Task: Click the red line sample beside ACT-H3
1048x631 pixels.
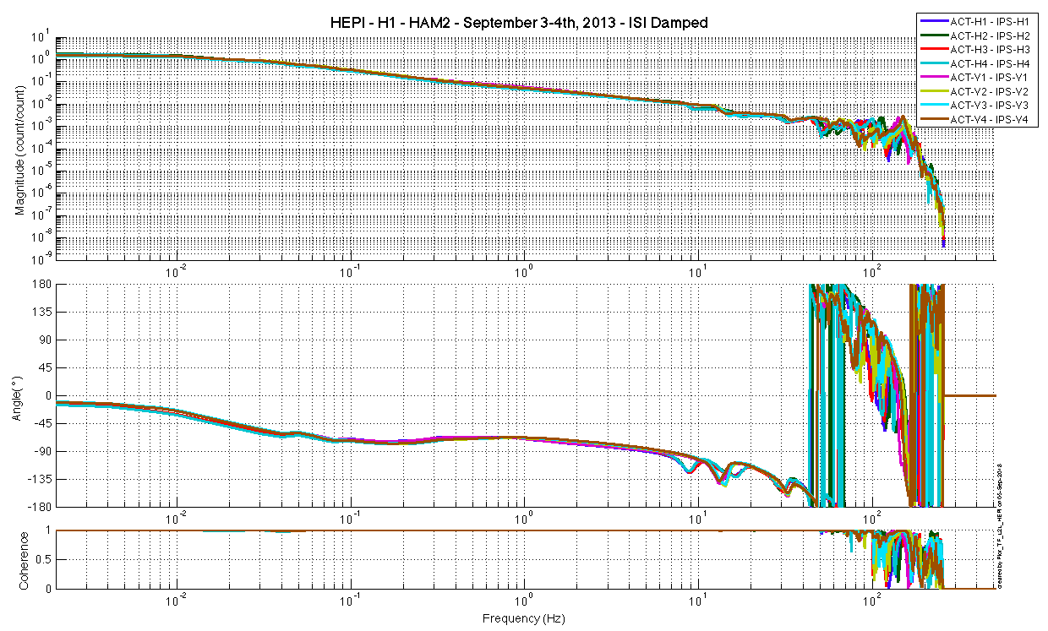Action: pyautogui.click(x=933, y=50)
